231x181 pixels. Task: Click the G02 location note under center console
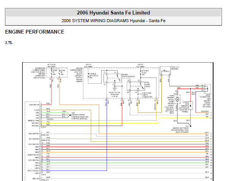(80, 117)
